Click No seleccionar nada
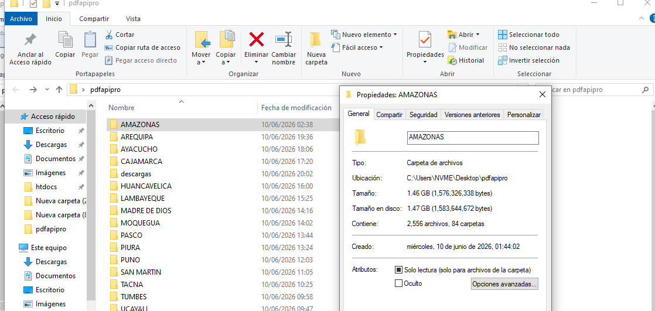Image resolution: width=655 pixels, height=311 pixels. [x=534, y=47]
